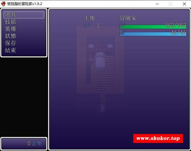Viewport: 191px width, 151px height.
Task: Click the 0 金幣 gold window
Action: click(x=24, y=144)
